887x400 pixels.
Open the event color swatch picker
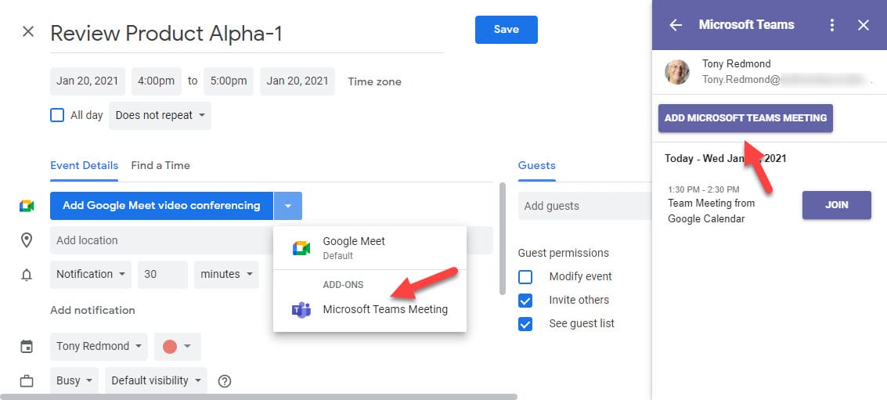[x=177, y=346]
